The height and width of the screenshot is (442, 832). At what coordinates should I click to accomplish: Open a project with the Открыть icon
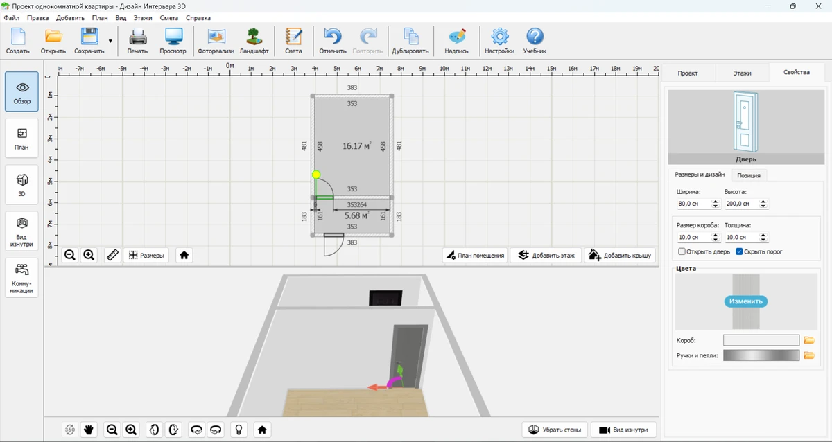(x=53, y=41)
